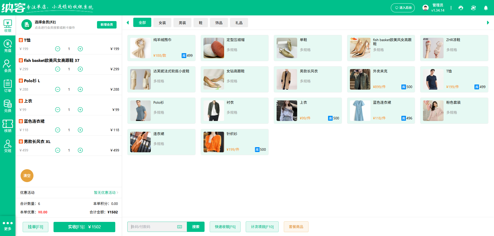The image size is (494, 236).
Task: Open the notification bell
Action: 486,8
